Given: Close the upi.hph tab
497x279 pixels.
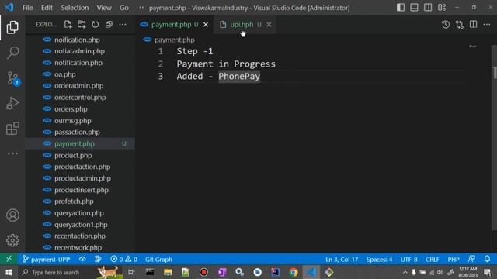Looking at the screenshot, I should point(269,24).
